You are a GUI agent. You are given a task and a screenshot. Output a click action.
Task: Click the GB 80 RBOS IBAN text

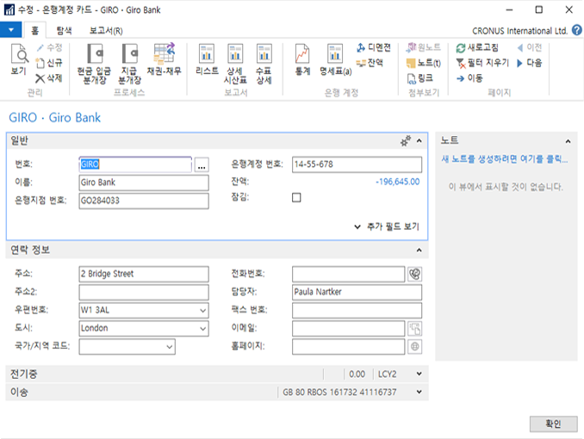[339, 392]
